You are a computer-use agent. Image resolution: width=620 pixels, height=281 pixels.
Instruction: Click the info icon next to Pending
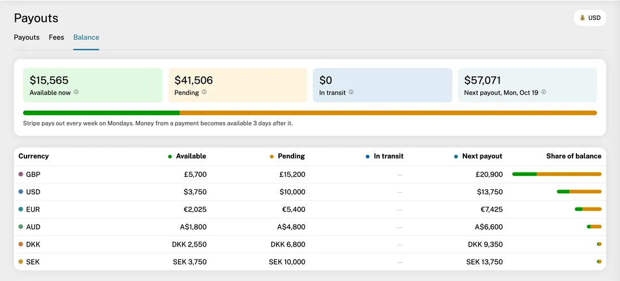204,92
